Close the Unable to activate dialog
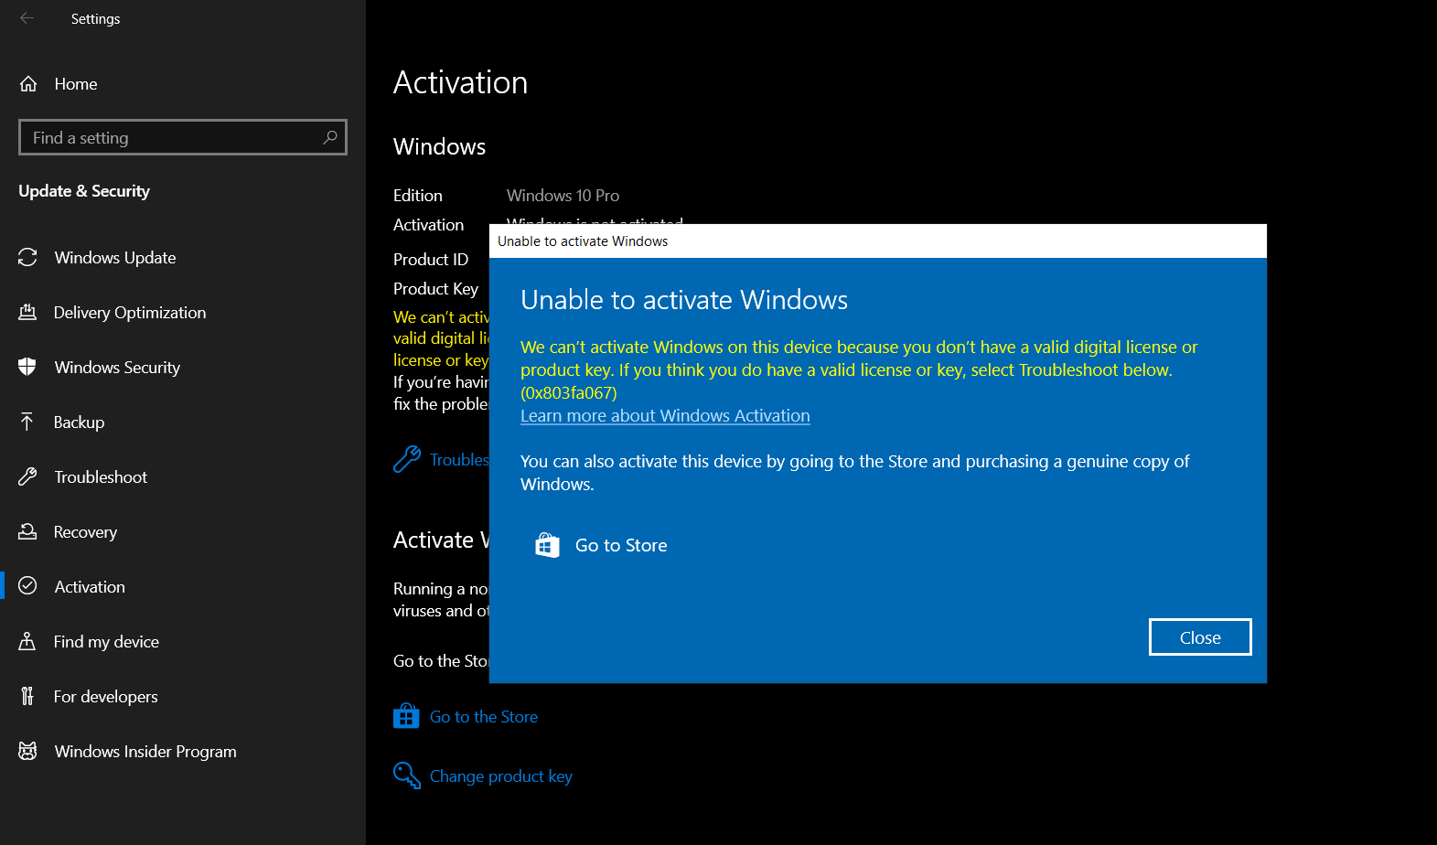This screenshot has height=845, width=1437. (x=1200, y=637)
